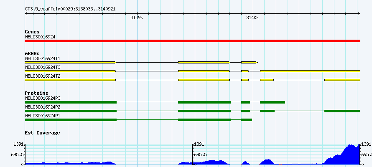Select T2's short fourth exon after 3140k
The image size is (372, 167).
(x=267, y=80)
